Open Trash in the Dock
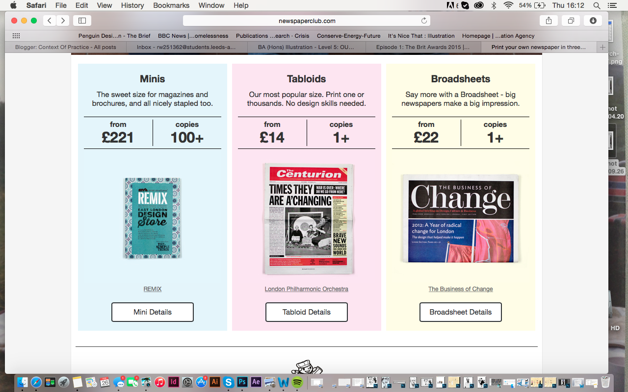 click(605, 382)
